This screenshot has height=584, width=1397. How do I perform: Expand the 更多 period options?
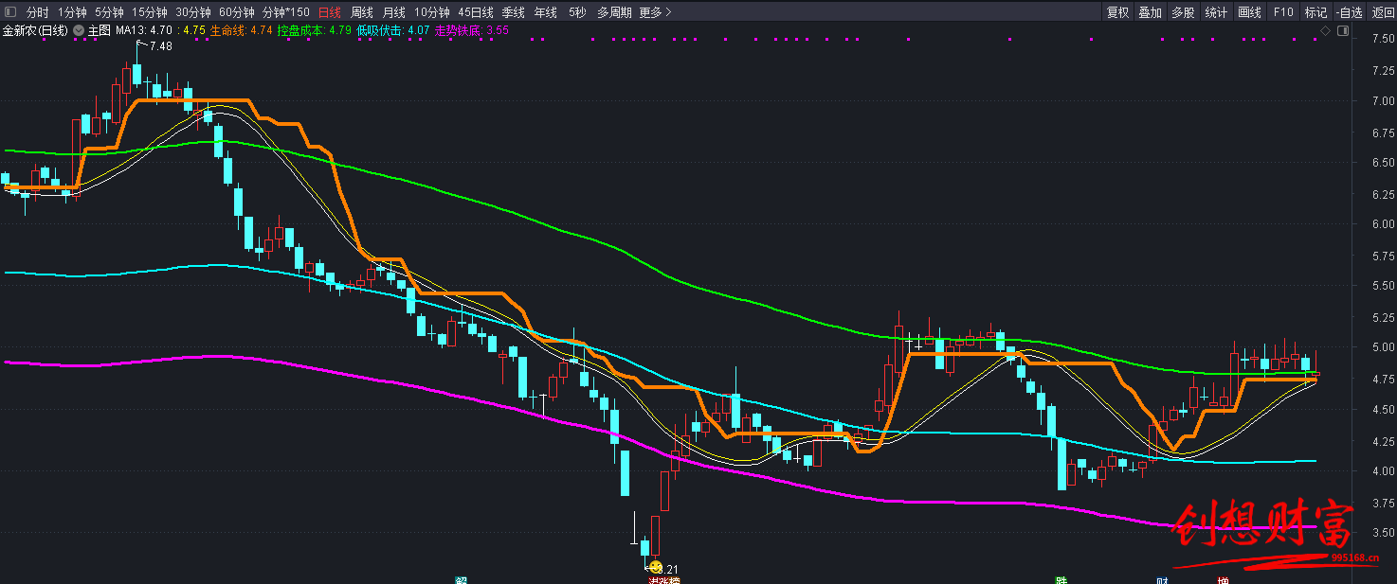point(655,12)
